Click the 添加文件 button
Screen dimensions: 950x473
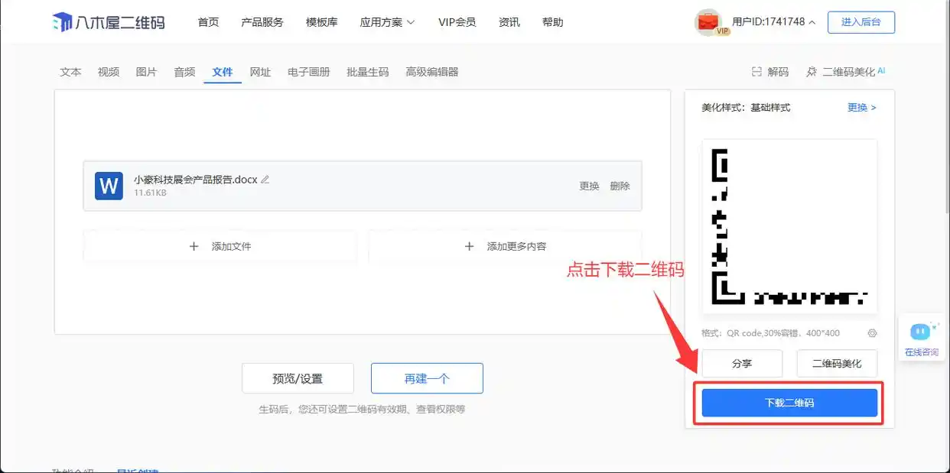point(220,247)
